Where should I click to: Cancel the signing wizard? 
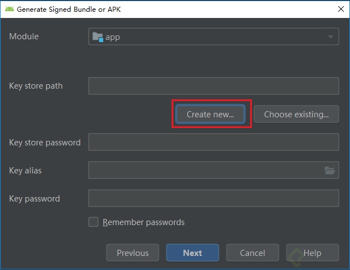point(252,253)
